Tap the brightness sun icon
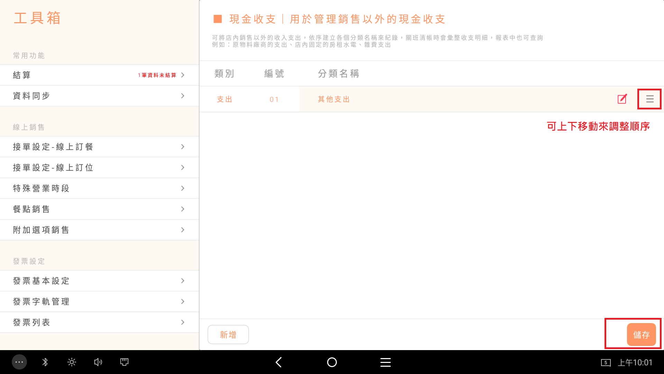The image size is (664, 374). (x=72, y=362)
